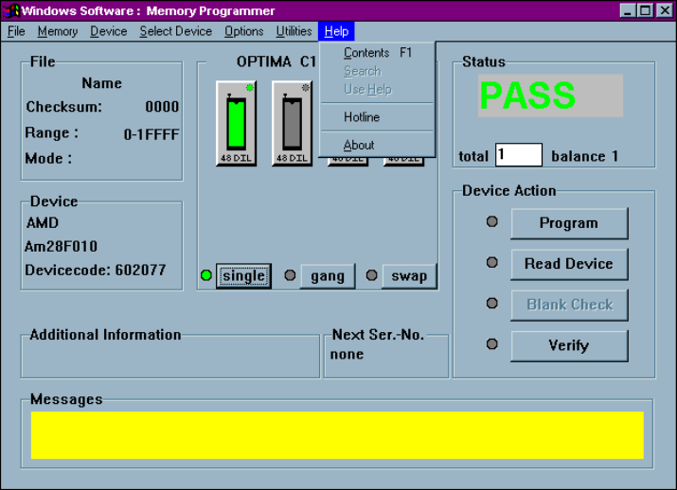Viewport: 677px width, 490px height.
Task: Click the AMD manufacturer text
Action: point(43,222)
